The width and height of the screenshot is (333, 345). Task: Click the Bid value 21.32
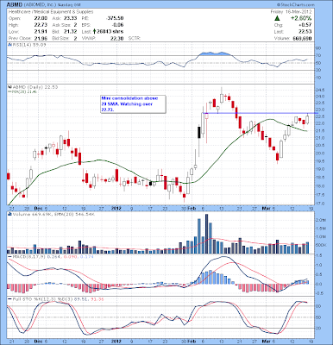pyautogui.click(x=71, y=32)
